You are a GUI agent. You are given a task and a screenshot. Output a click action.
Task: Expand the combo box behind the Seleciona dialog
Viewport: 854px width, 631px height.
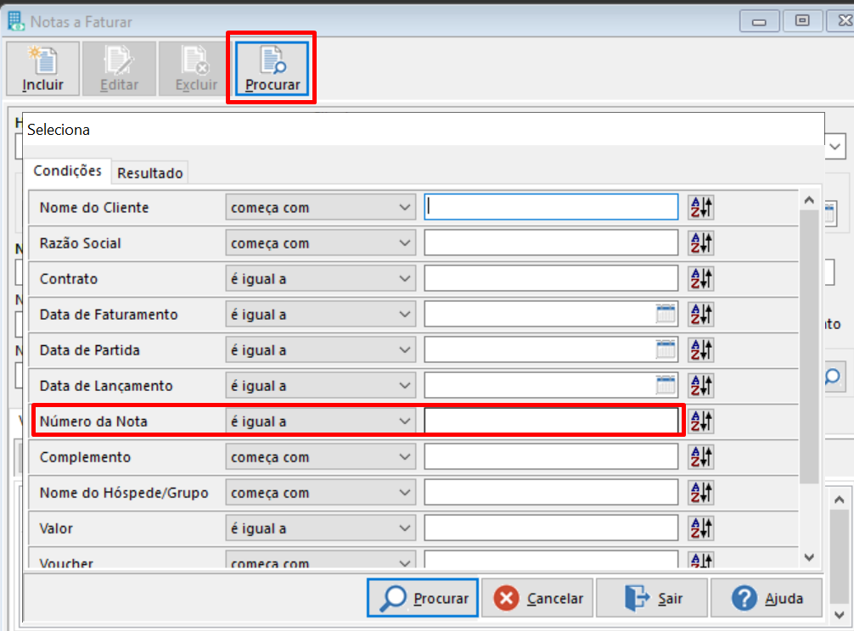point(835,147)
